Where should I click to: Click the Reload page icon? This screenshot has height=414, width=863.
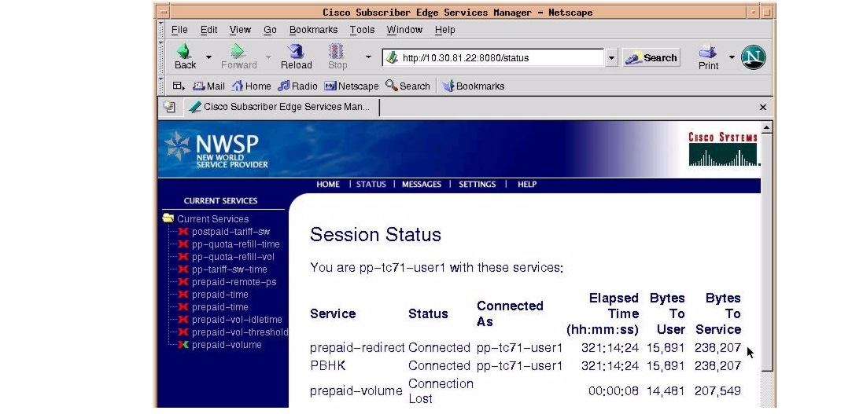click(x=296, y=51)
